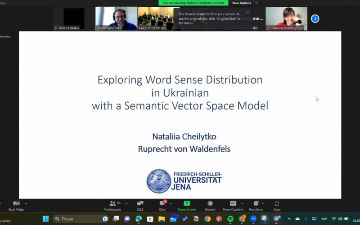Screen dimensions: 360x225
Task: Open the Snipping Tool in the taskbar
Action: 265,219
